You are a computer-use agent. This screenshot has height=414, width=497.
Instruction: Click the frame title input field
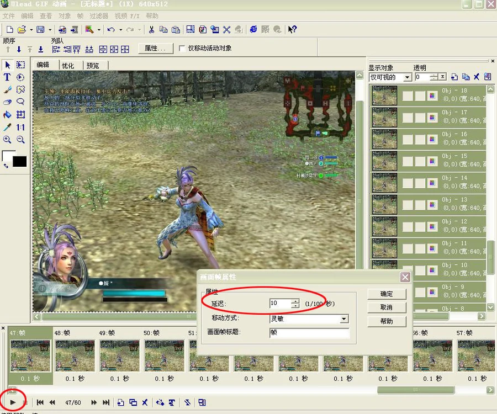tap(309, 332)
